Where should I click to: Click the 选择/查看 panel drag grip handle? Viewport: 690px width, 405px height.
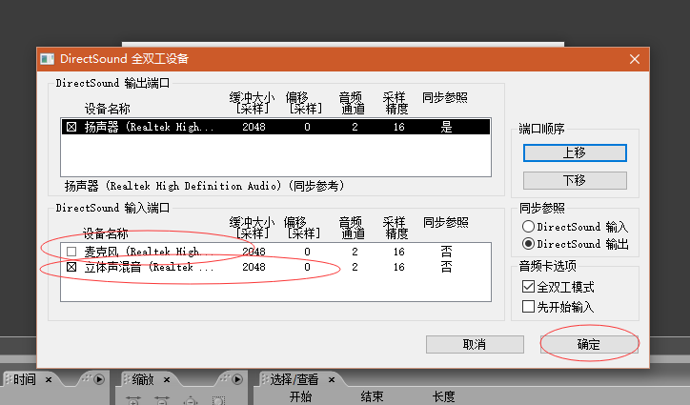tap(265, 379)
